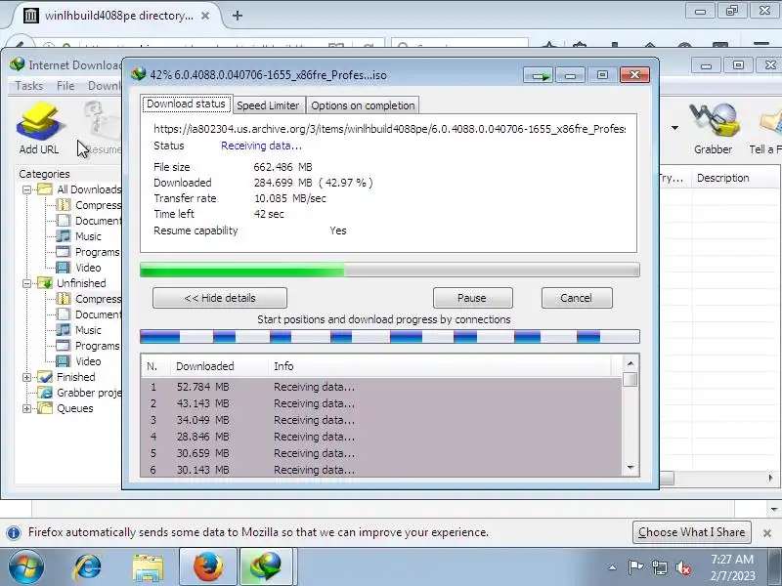Select the Finished category

tap(66, 377)
